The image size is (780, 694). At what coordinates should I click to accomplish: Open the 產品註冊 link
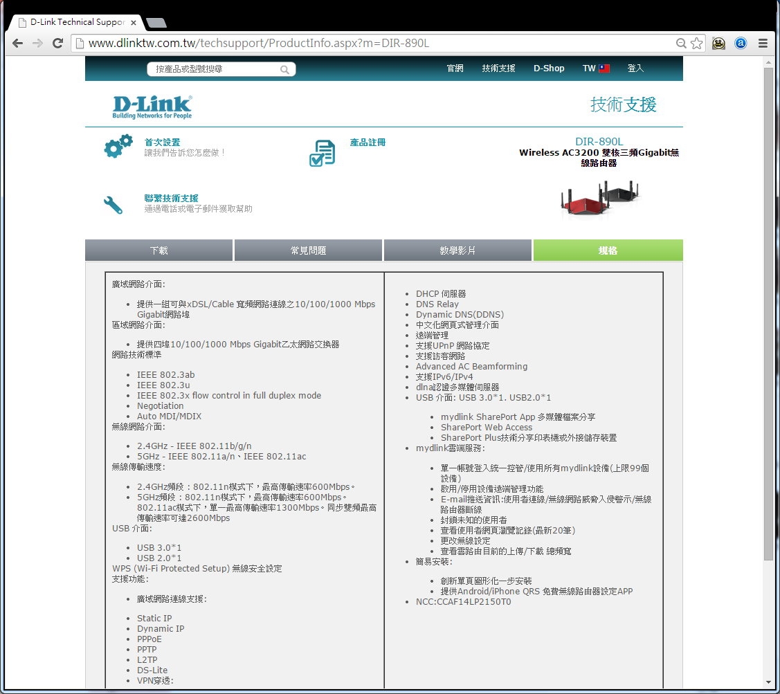(x=368, y=143)
